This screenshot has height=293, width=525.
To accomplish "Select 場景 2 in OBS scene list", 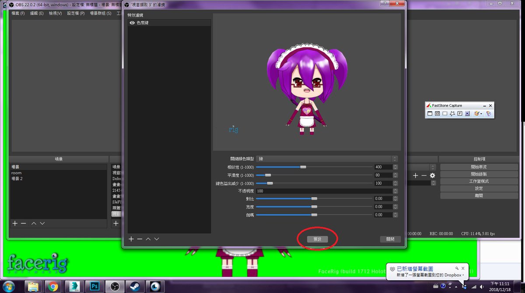I will pos(58,178).
